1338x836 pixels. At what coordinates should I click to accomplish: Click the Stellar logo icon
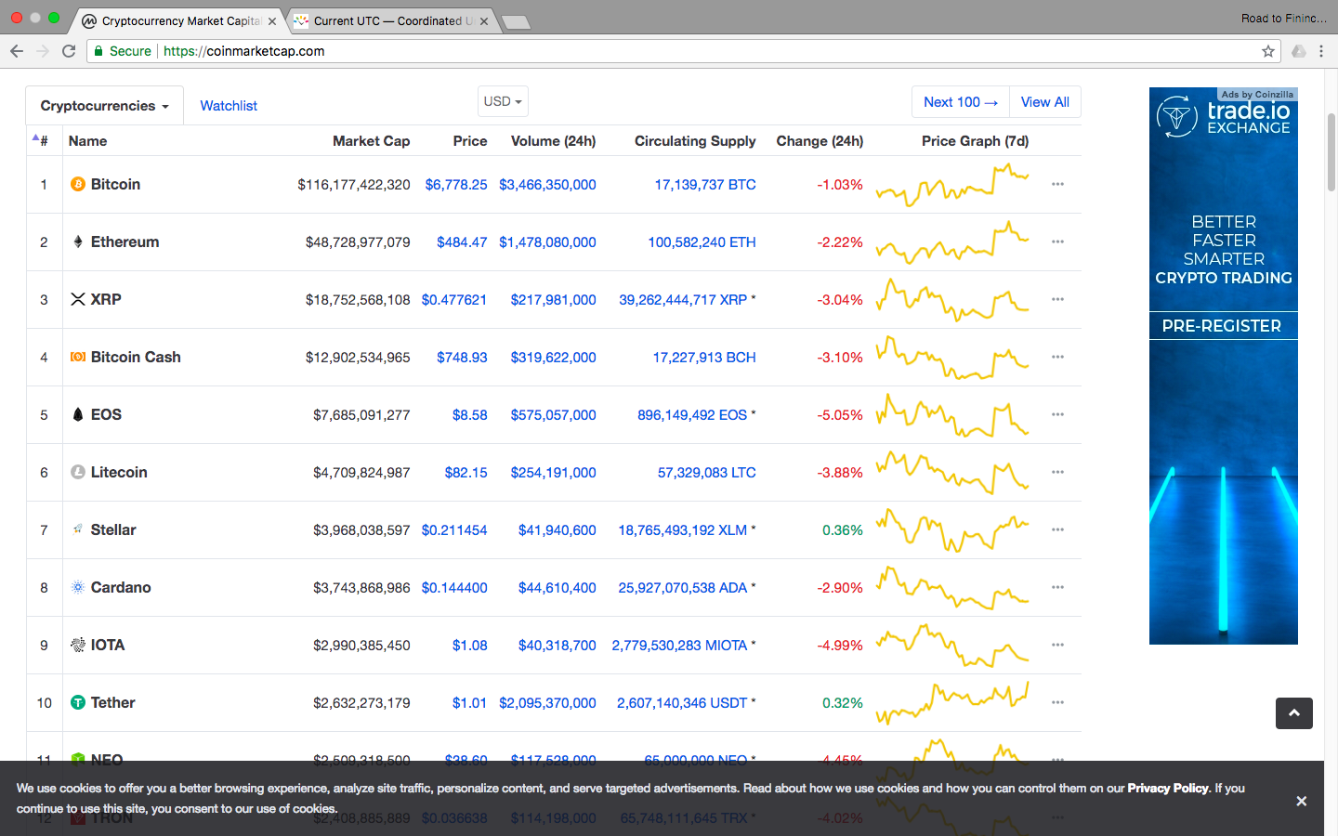tap(78, 529)
